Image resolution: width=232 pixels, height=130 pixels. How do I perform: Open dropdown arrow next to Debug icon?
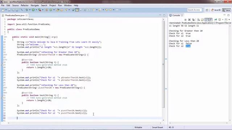pos(30,10)
